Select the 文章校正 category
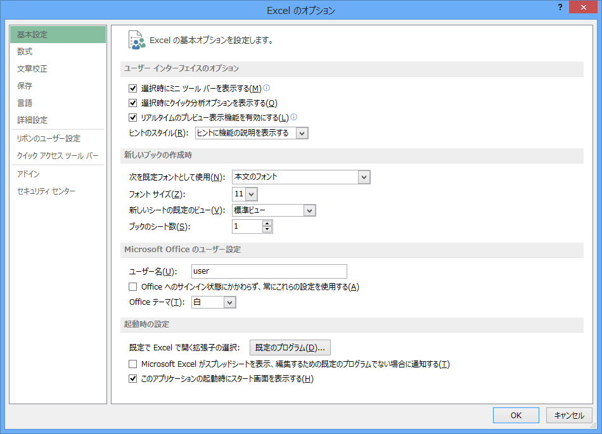 click(x=58, y=68)
